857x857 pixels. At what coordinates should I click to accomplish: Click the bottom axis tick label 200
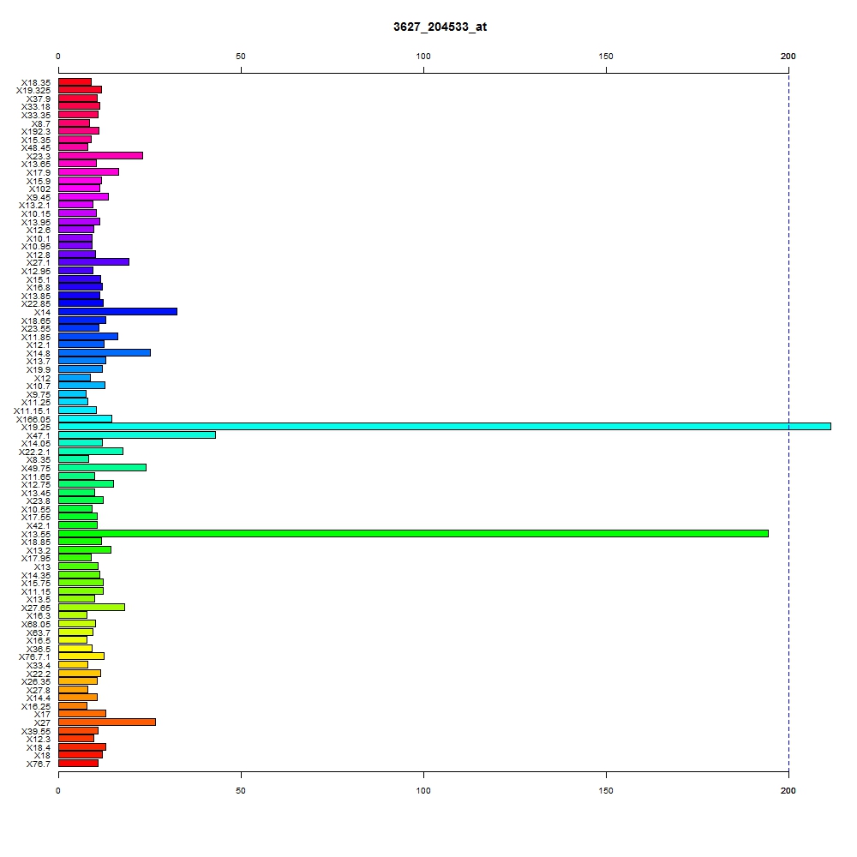coord(788,790)
